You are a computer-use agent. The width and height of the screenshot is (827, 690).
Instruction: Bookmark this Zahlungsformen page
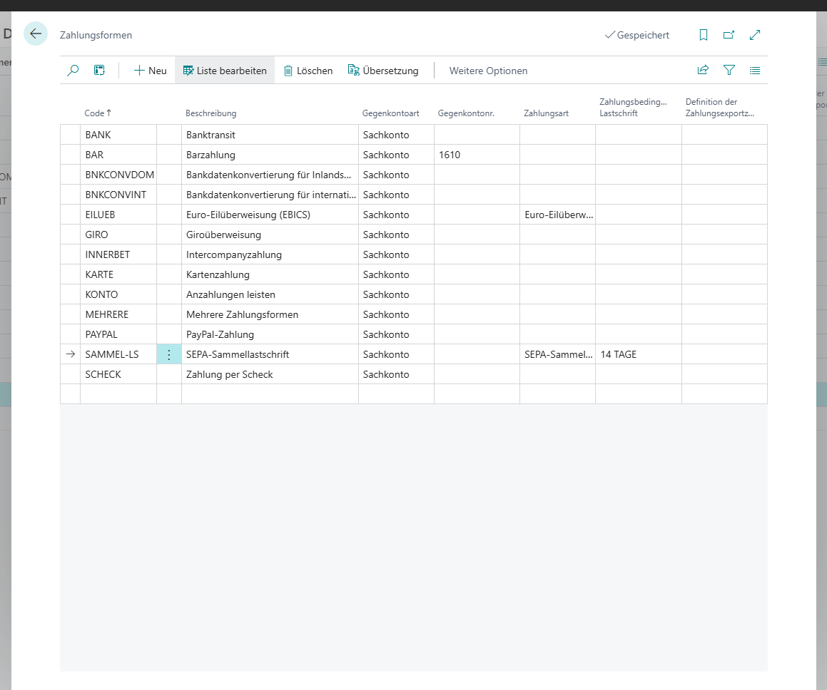tap(703, 35)
